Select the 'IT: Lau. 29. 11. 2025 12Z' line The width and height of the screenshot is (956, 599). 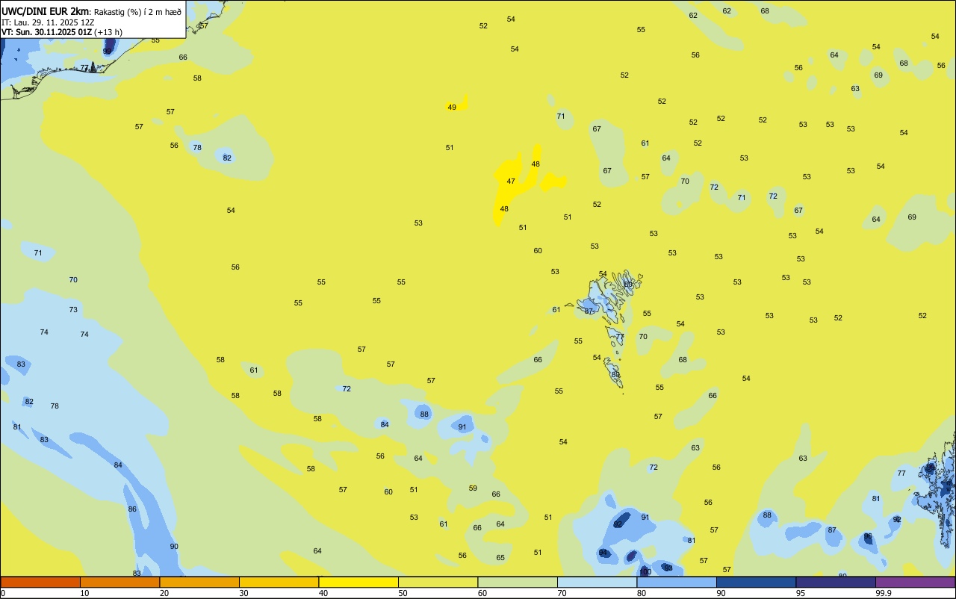[48, 22]
